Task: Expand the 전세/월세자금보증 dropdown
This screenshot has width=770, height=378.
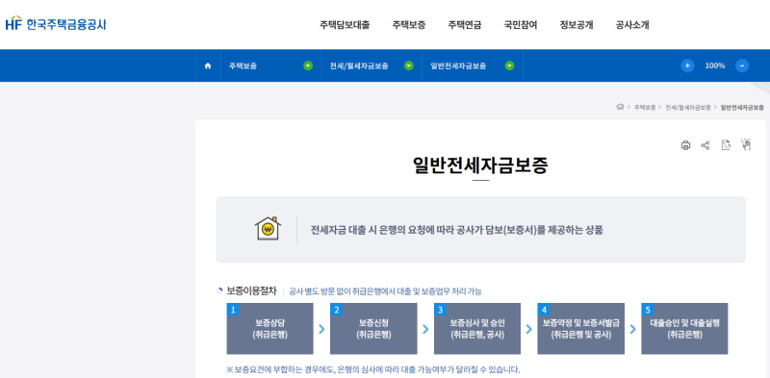Action: (x=408, y=65)
